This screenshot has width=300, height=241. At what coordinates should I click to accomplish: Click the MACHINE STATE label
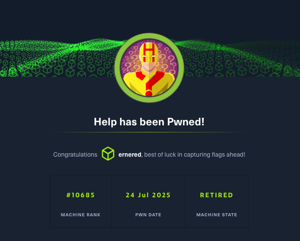click(217, 215)
